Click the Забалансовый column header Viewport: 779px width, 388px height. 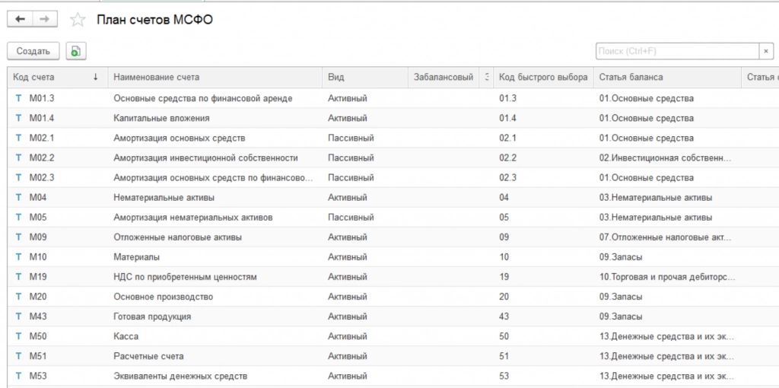[444, 77]
